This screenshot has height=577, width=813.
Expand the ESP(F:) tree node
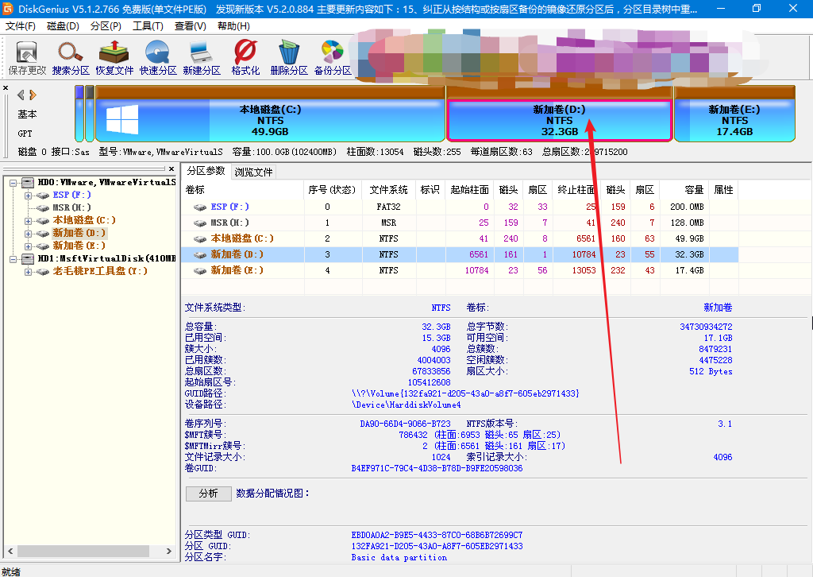(x=29, y=196)
